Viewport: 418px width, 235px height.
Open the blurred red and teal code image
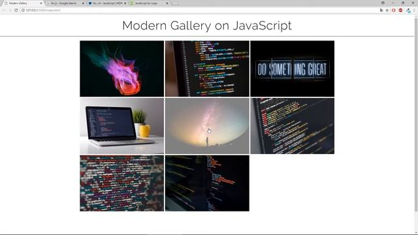122,183
